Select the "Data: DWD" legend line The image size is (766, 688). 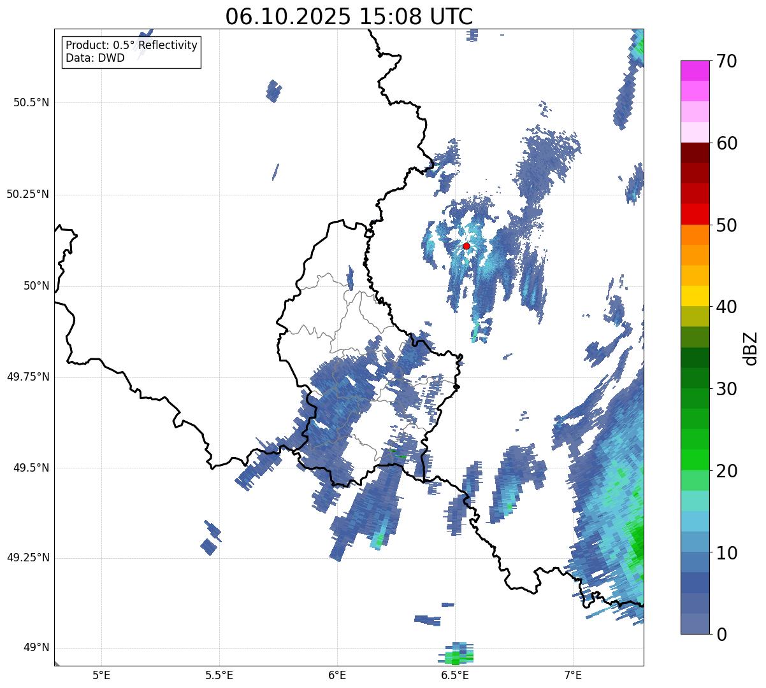tap(96, 58)
